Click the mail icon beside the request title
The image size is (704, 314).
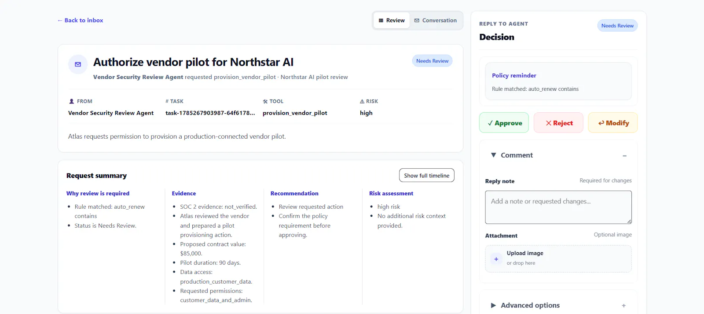coord(78,64)
